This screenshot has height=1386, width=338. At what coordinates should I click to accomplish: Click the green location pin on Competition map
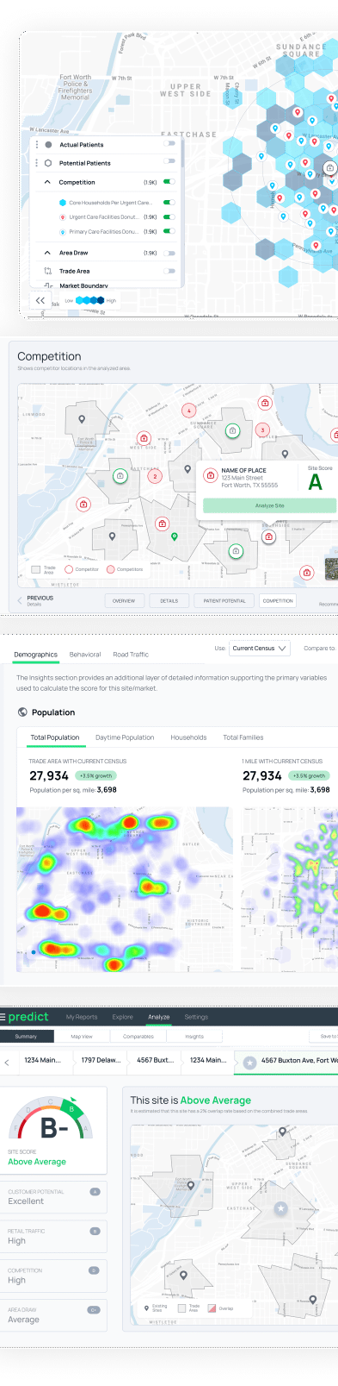coord(175,536)
